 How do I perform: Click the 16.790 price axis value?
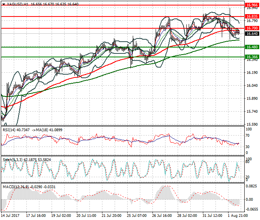click(x=252, y=21)
